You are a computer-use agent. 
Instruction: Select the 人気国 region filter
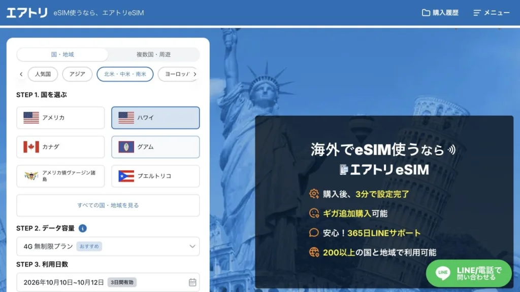[x=43, y=74]
